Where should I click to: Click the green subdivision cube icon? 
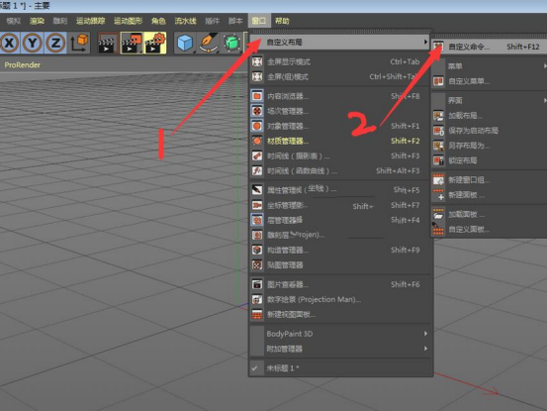tap(232, 43)
